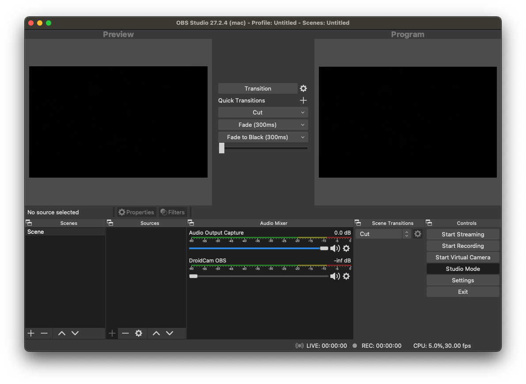Image resolution: width=526 pixels, height=384 pixels.
Task: Open Settings from Controls
Action: 463,280
